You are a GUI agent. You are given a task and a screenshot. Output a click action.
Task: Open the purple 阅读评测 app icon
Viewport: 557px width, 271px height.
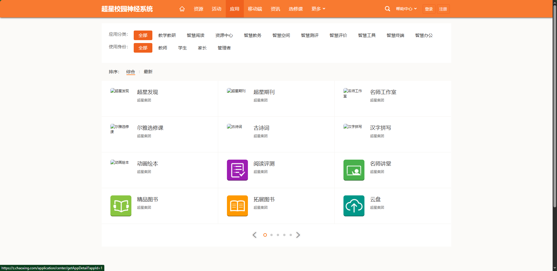(x=237, y=170)
